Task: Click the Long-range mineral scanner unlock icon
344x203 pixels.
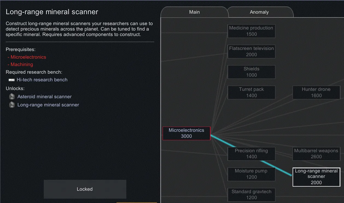Action: click(x=12, y=105)
